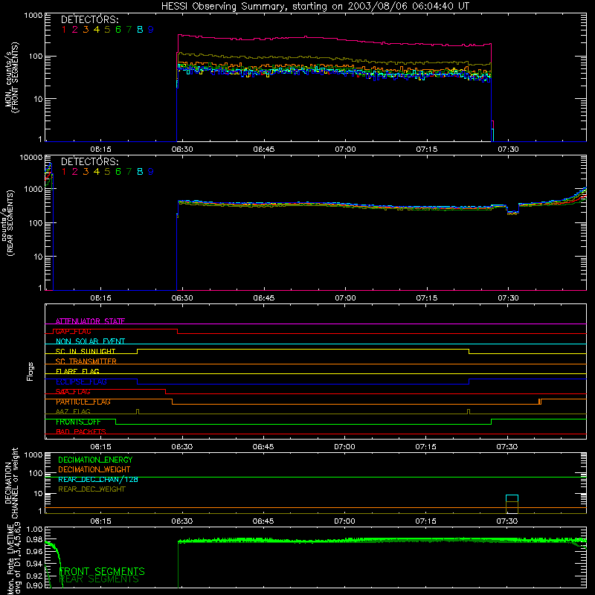This screenshot has height=595, width=595.
Task: Click 1.00 tick on livetime axis
Action: click(35, 530)
